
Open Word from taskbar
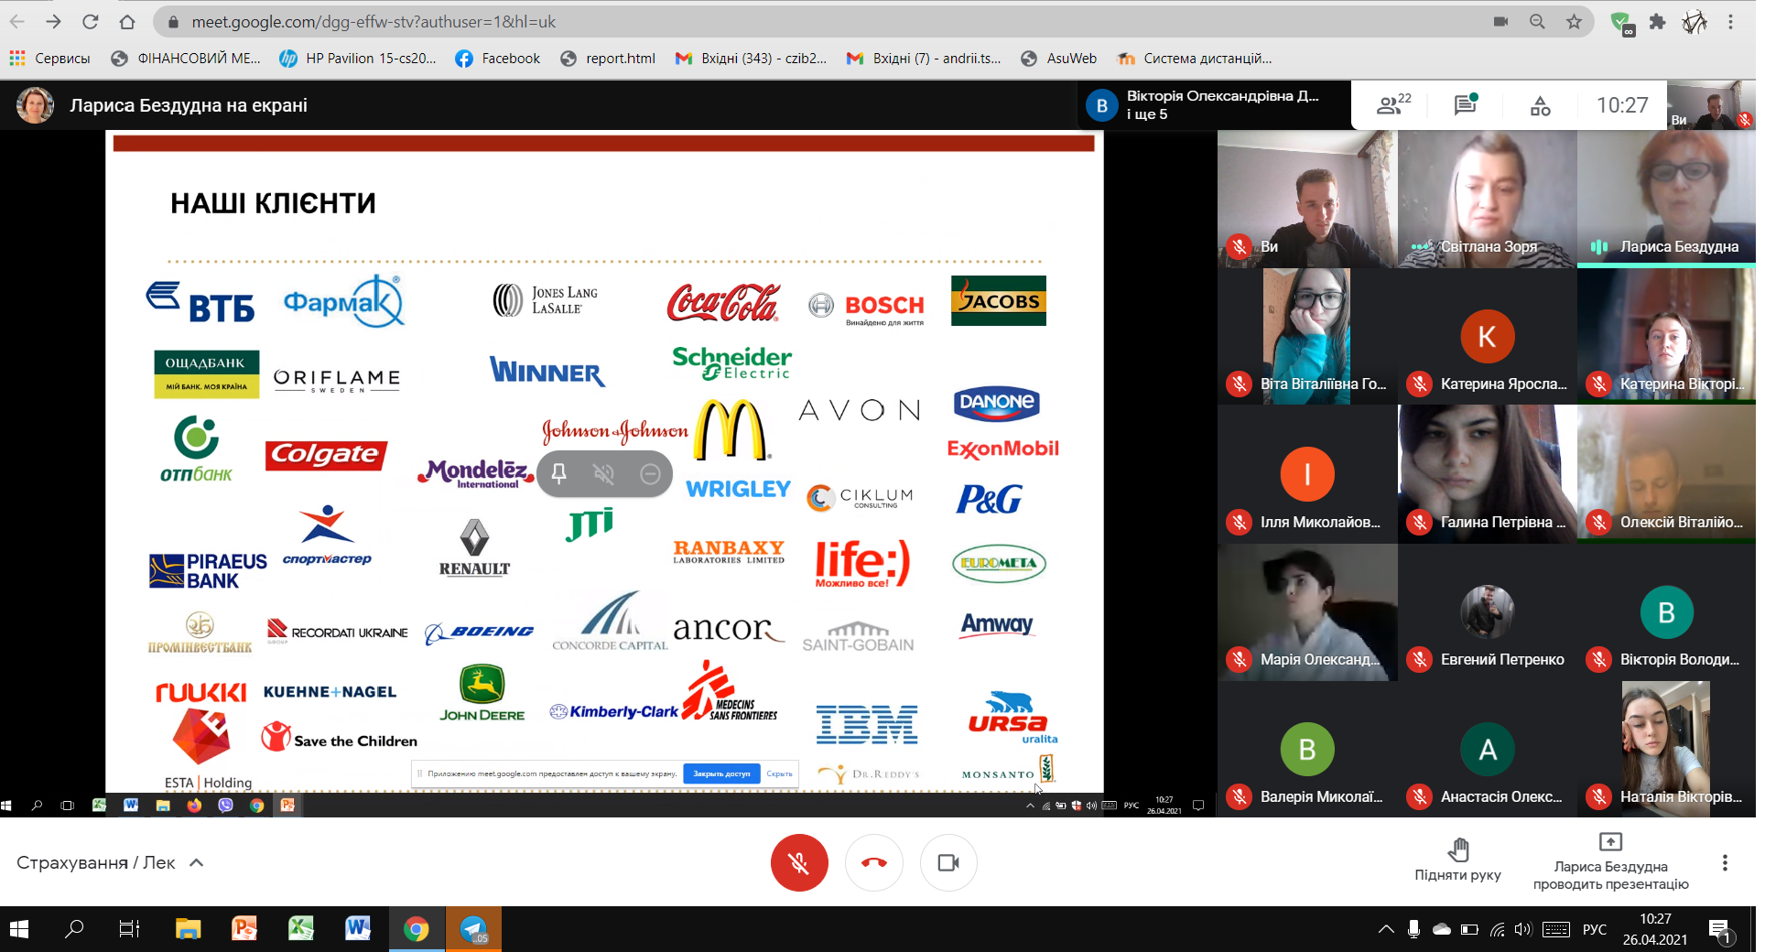pyautogui.click(x=358, y=930)
